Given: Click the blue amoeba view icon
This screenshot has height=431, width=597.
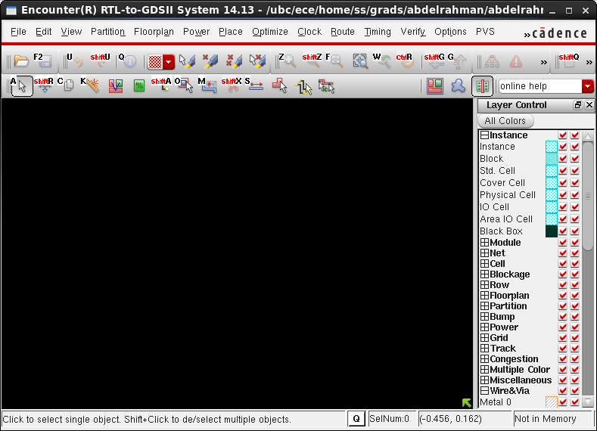Looking at the screenshot, I should coord(458,85).
